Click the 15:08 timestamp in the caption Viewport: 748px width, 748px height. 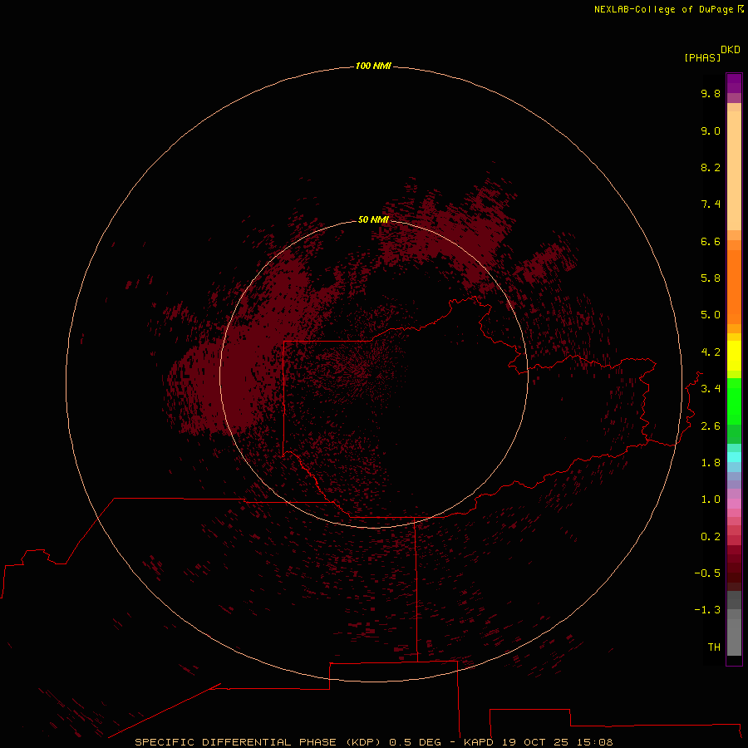click(594, 742)
